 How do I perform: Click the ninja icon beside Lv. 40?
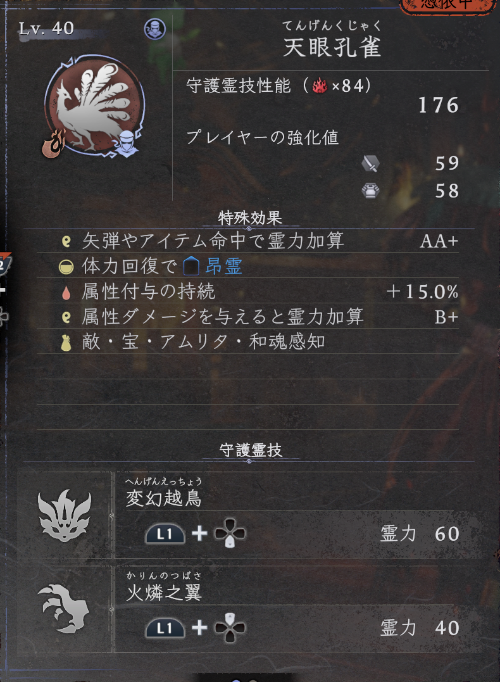tap(155, 29)
